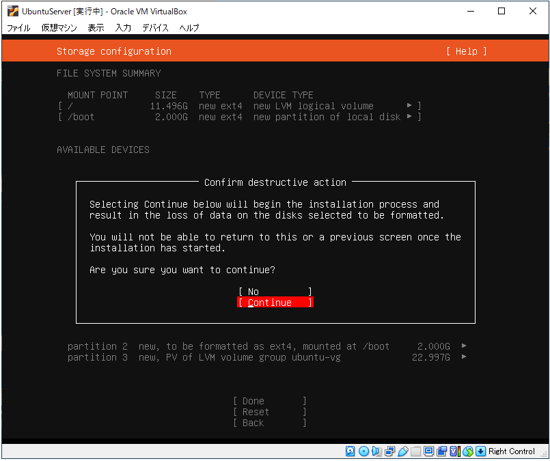Choose No to cancel destructive action
This screenshot has width=550, height=461.
click(275, 292)
